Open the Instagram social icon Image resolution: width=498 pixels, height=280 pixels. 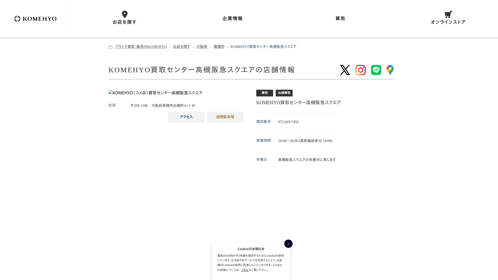pos(361,70)
